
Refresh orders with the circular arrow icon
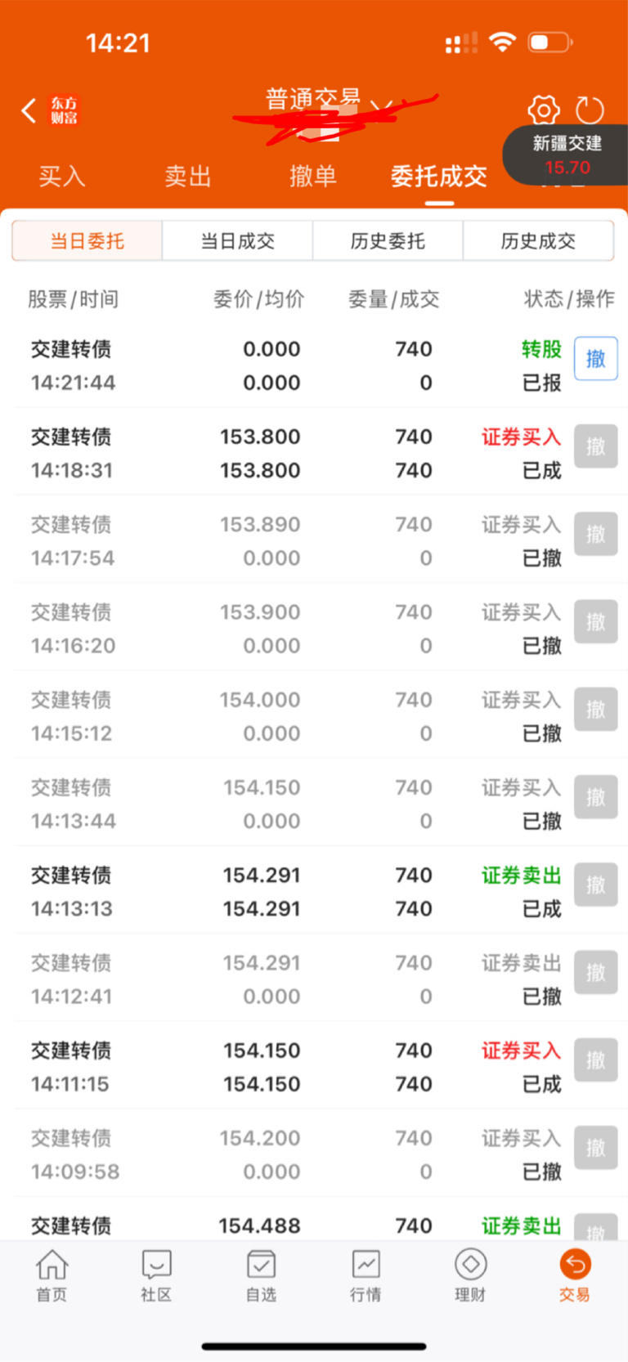coord(590,110)
